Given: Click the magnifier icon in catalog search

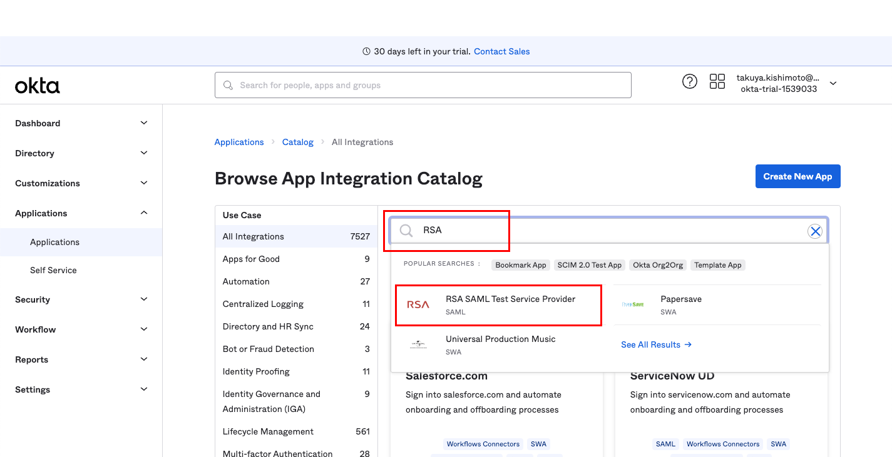Looking at the screenshot, I should [x=406, y=231].
